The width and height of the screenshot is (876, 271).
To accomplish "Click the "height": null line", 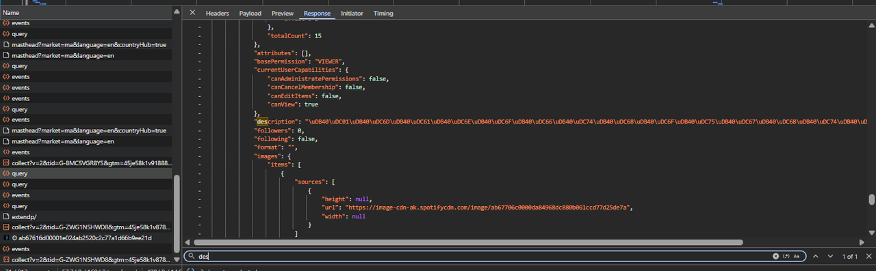I will click(x=347, y=199).
